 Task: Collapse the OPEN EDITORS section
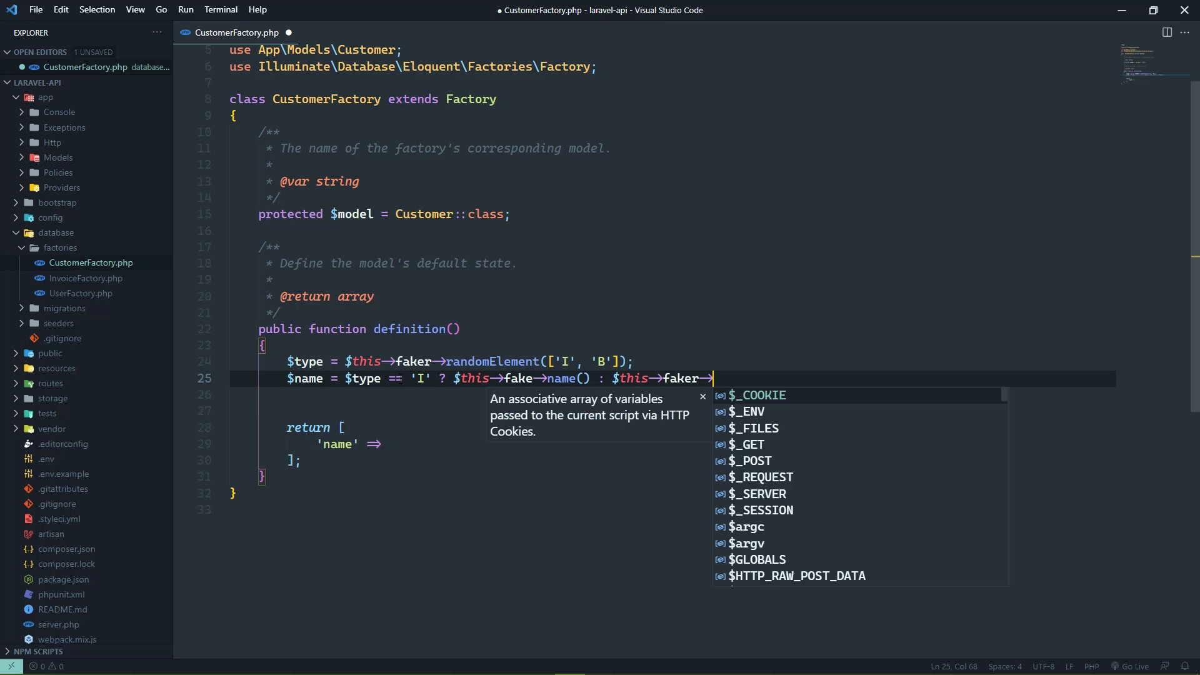tap(40, 52)
